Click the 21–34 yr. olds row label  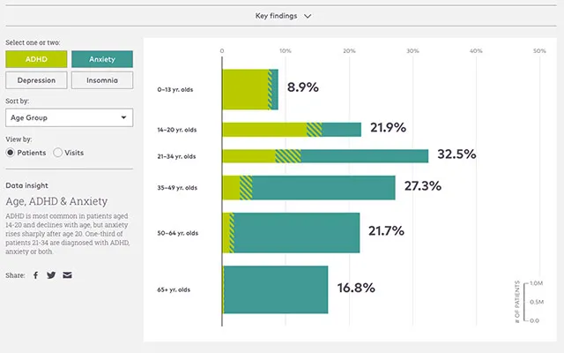[176, 156]
